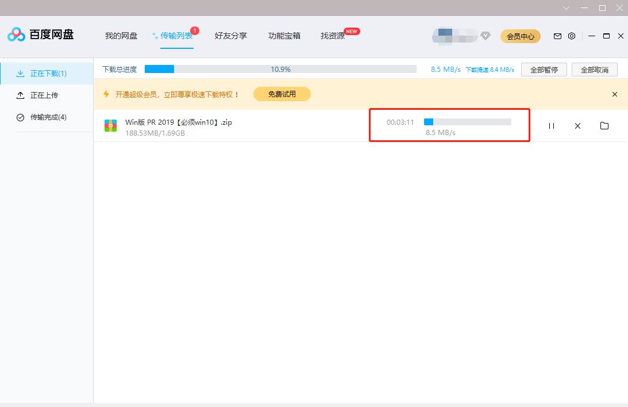628x407 pixels.
Task: Pause the Win版 PR 2019 download
Action: [552, 125]
